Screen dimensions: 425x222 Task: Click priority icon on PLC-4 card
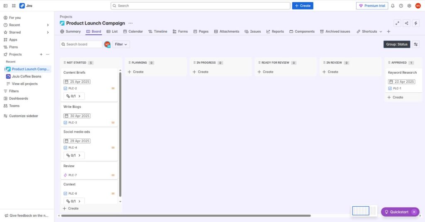pos(113,147)
